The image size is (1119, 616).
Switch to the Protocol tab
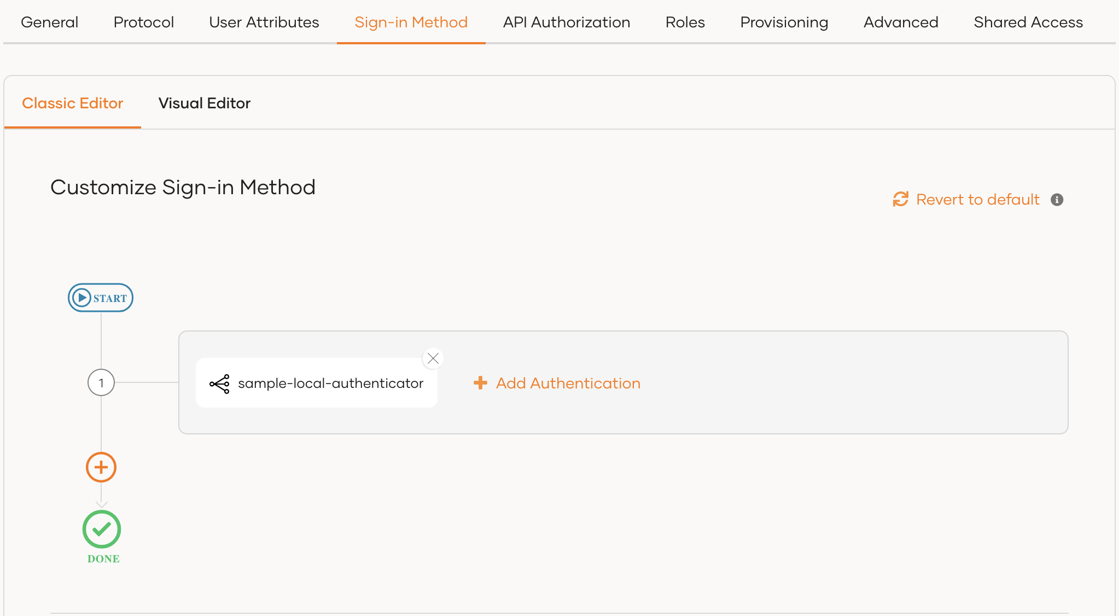[x=143, y=22]
